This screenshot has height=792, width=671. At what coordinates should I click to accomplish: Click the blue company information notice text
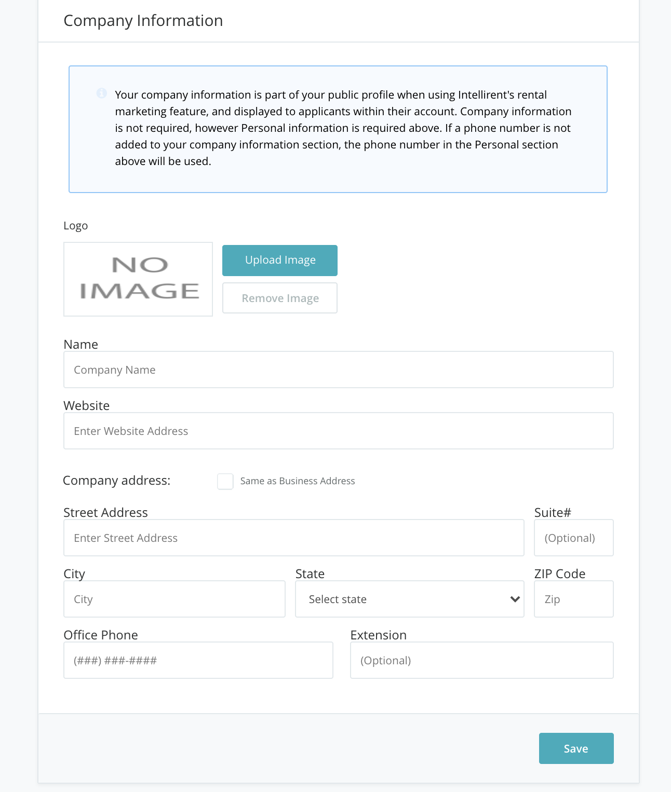(x=343, y=128)
